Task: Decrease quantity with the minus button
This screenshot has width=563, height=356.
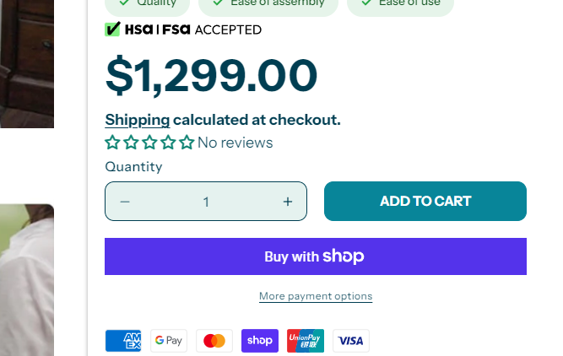Action: 125,202
